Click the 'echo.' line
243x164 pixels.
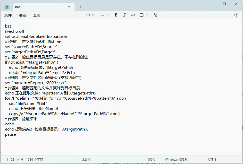(10, 124)
